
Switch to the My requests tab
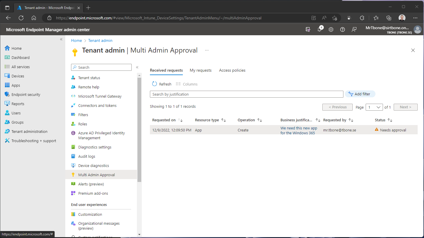(200, 70)
